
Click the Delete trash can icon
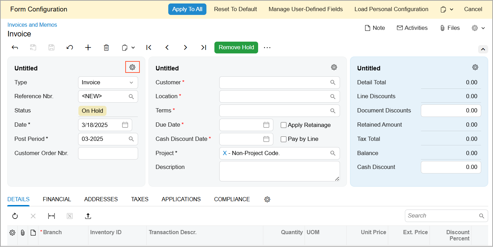[x=107, y=48]
